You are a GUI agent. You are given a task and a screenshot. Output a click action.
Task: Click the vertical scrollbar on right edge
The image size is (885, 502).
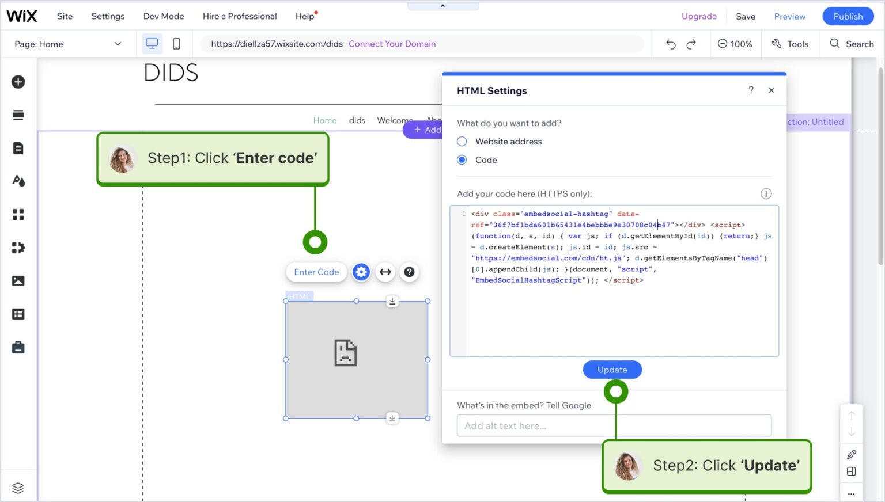click(880, 167)
